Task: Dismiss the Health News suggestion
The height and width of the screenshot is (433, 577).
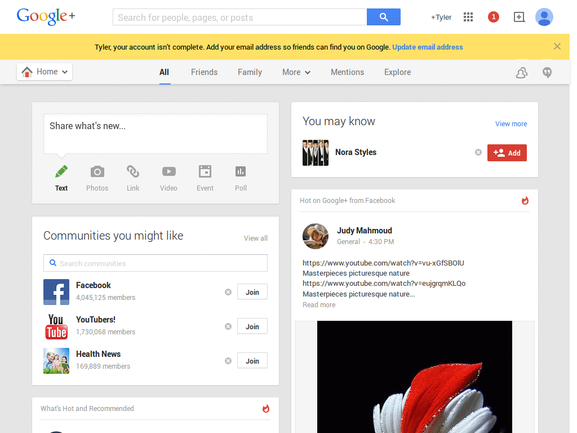Action: tap(228, 361)
